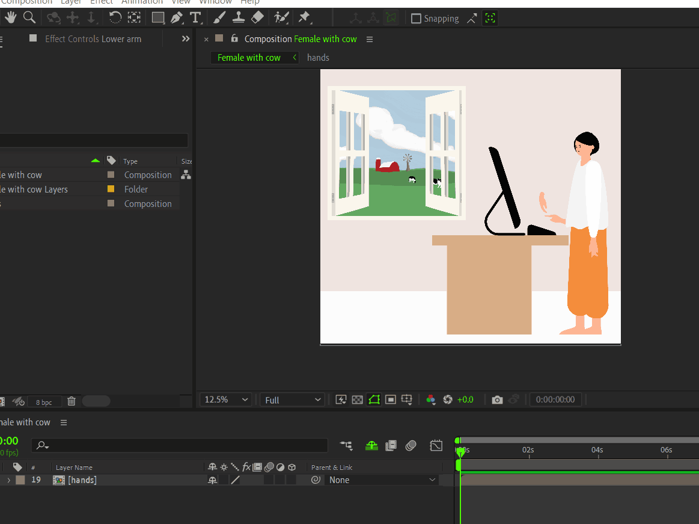Select the Orbit camera tool
This screenshot has width=699, height=524.
(53, 18)
